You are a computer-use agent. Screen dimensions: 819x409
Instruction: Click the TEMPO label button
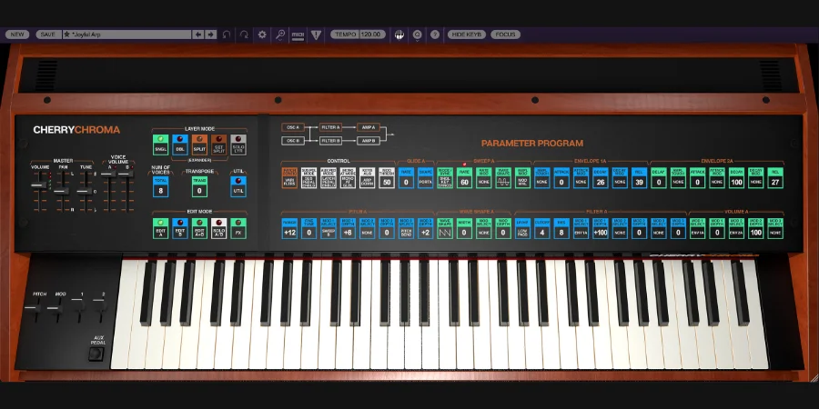(345, 35)
